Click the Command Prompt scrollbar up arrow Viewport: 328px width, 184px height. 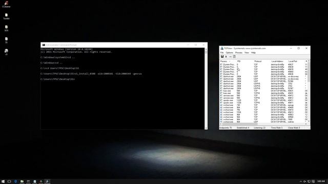206,49
